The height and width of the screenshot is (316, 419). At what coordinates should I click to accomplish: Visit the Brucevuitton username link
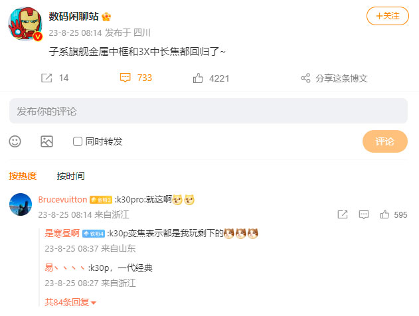[x=62, y=200]
